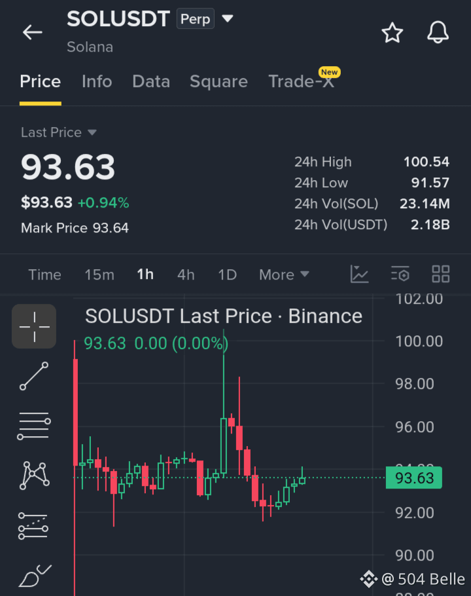The image size is (471, 596).
Task: Select the 1D chart interval
Action: (228, 274)
